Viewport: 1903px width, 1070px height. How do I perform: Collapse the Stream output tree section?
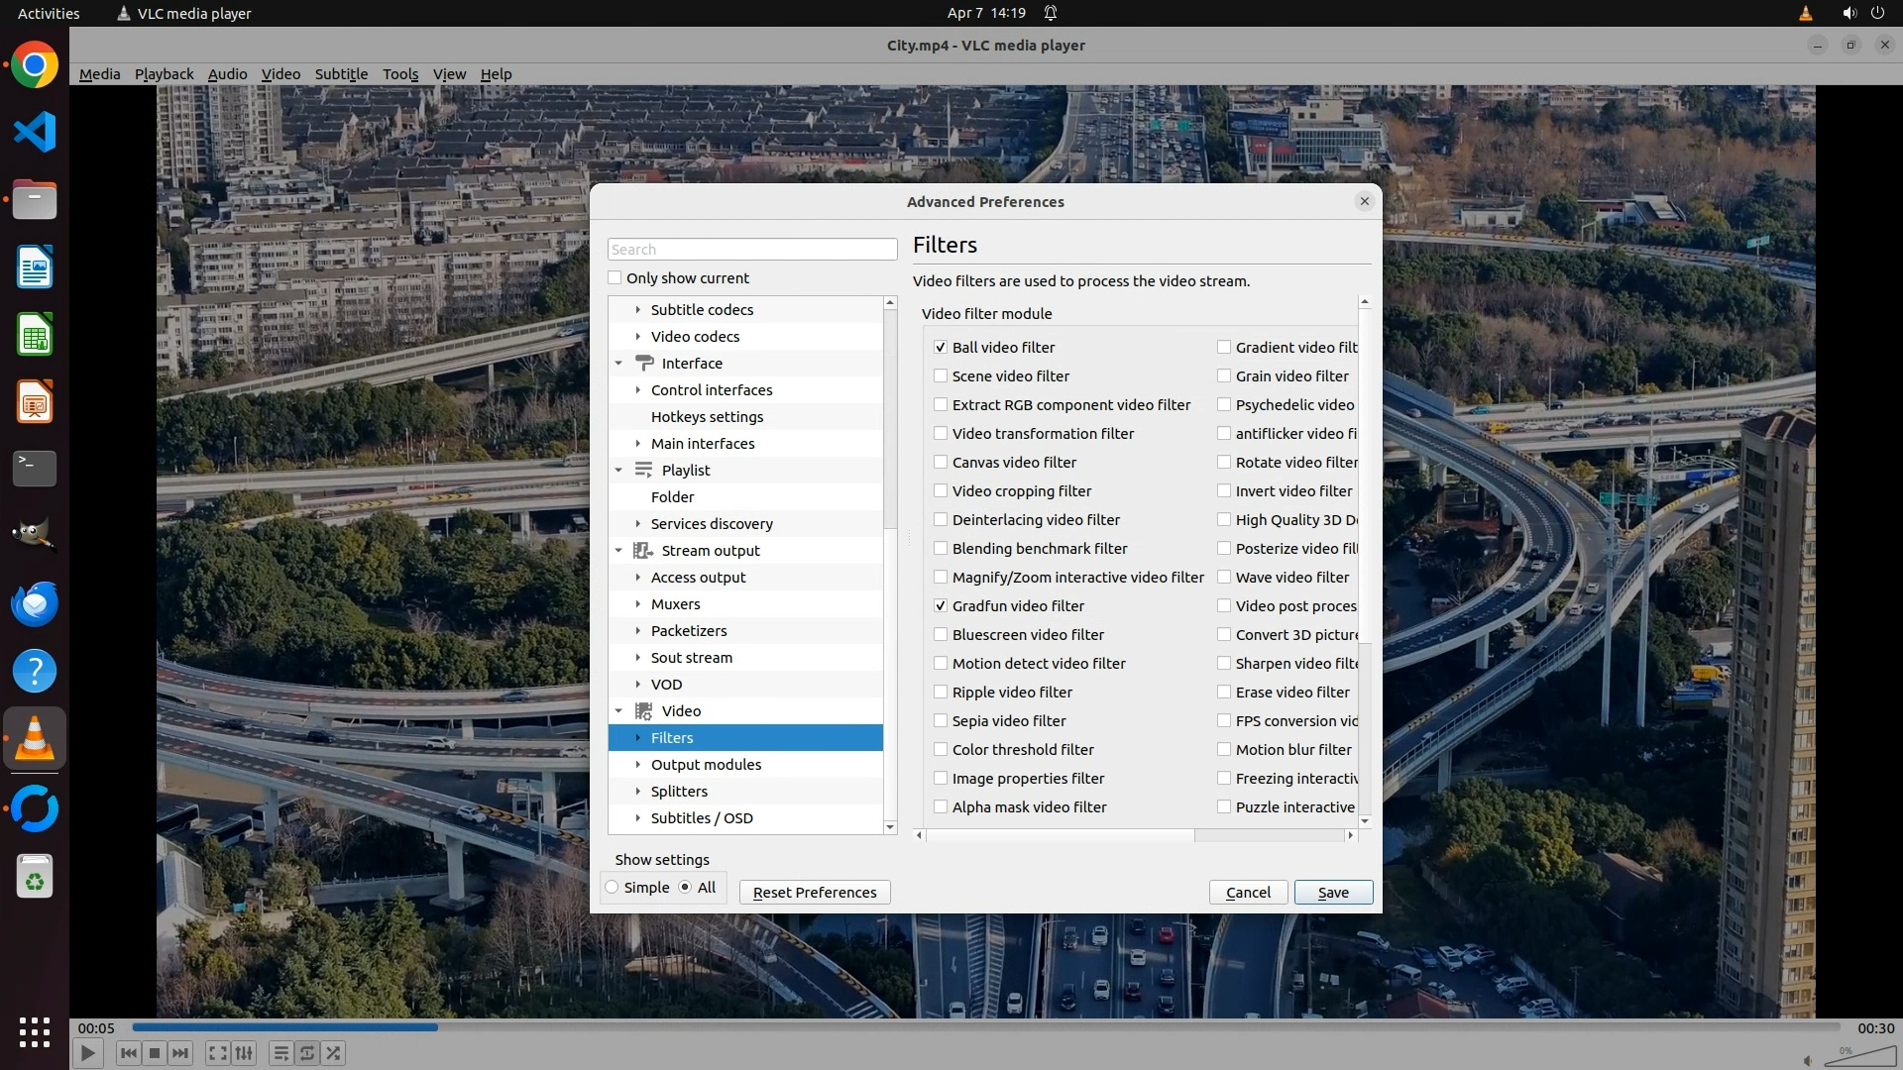pyautogui.click(x=618, y=551)
